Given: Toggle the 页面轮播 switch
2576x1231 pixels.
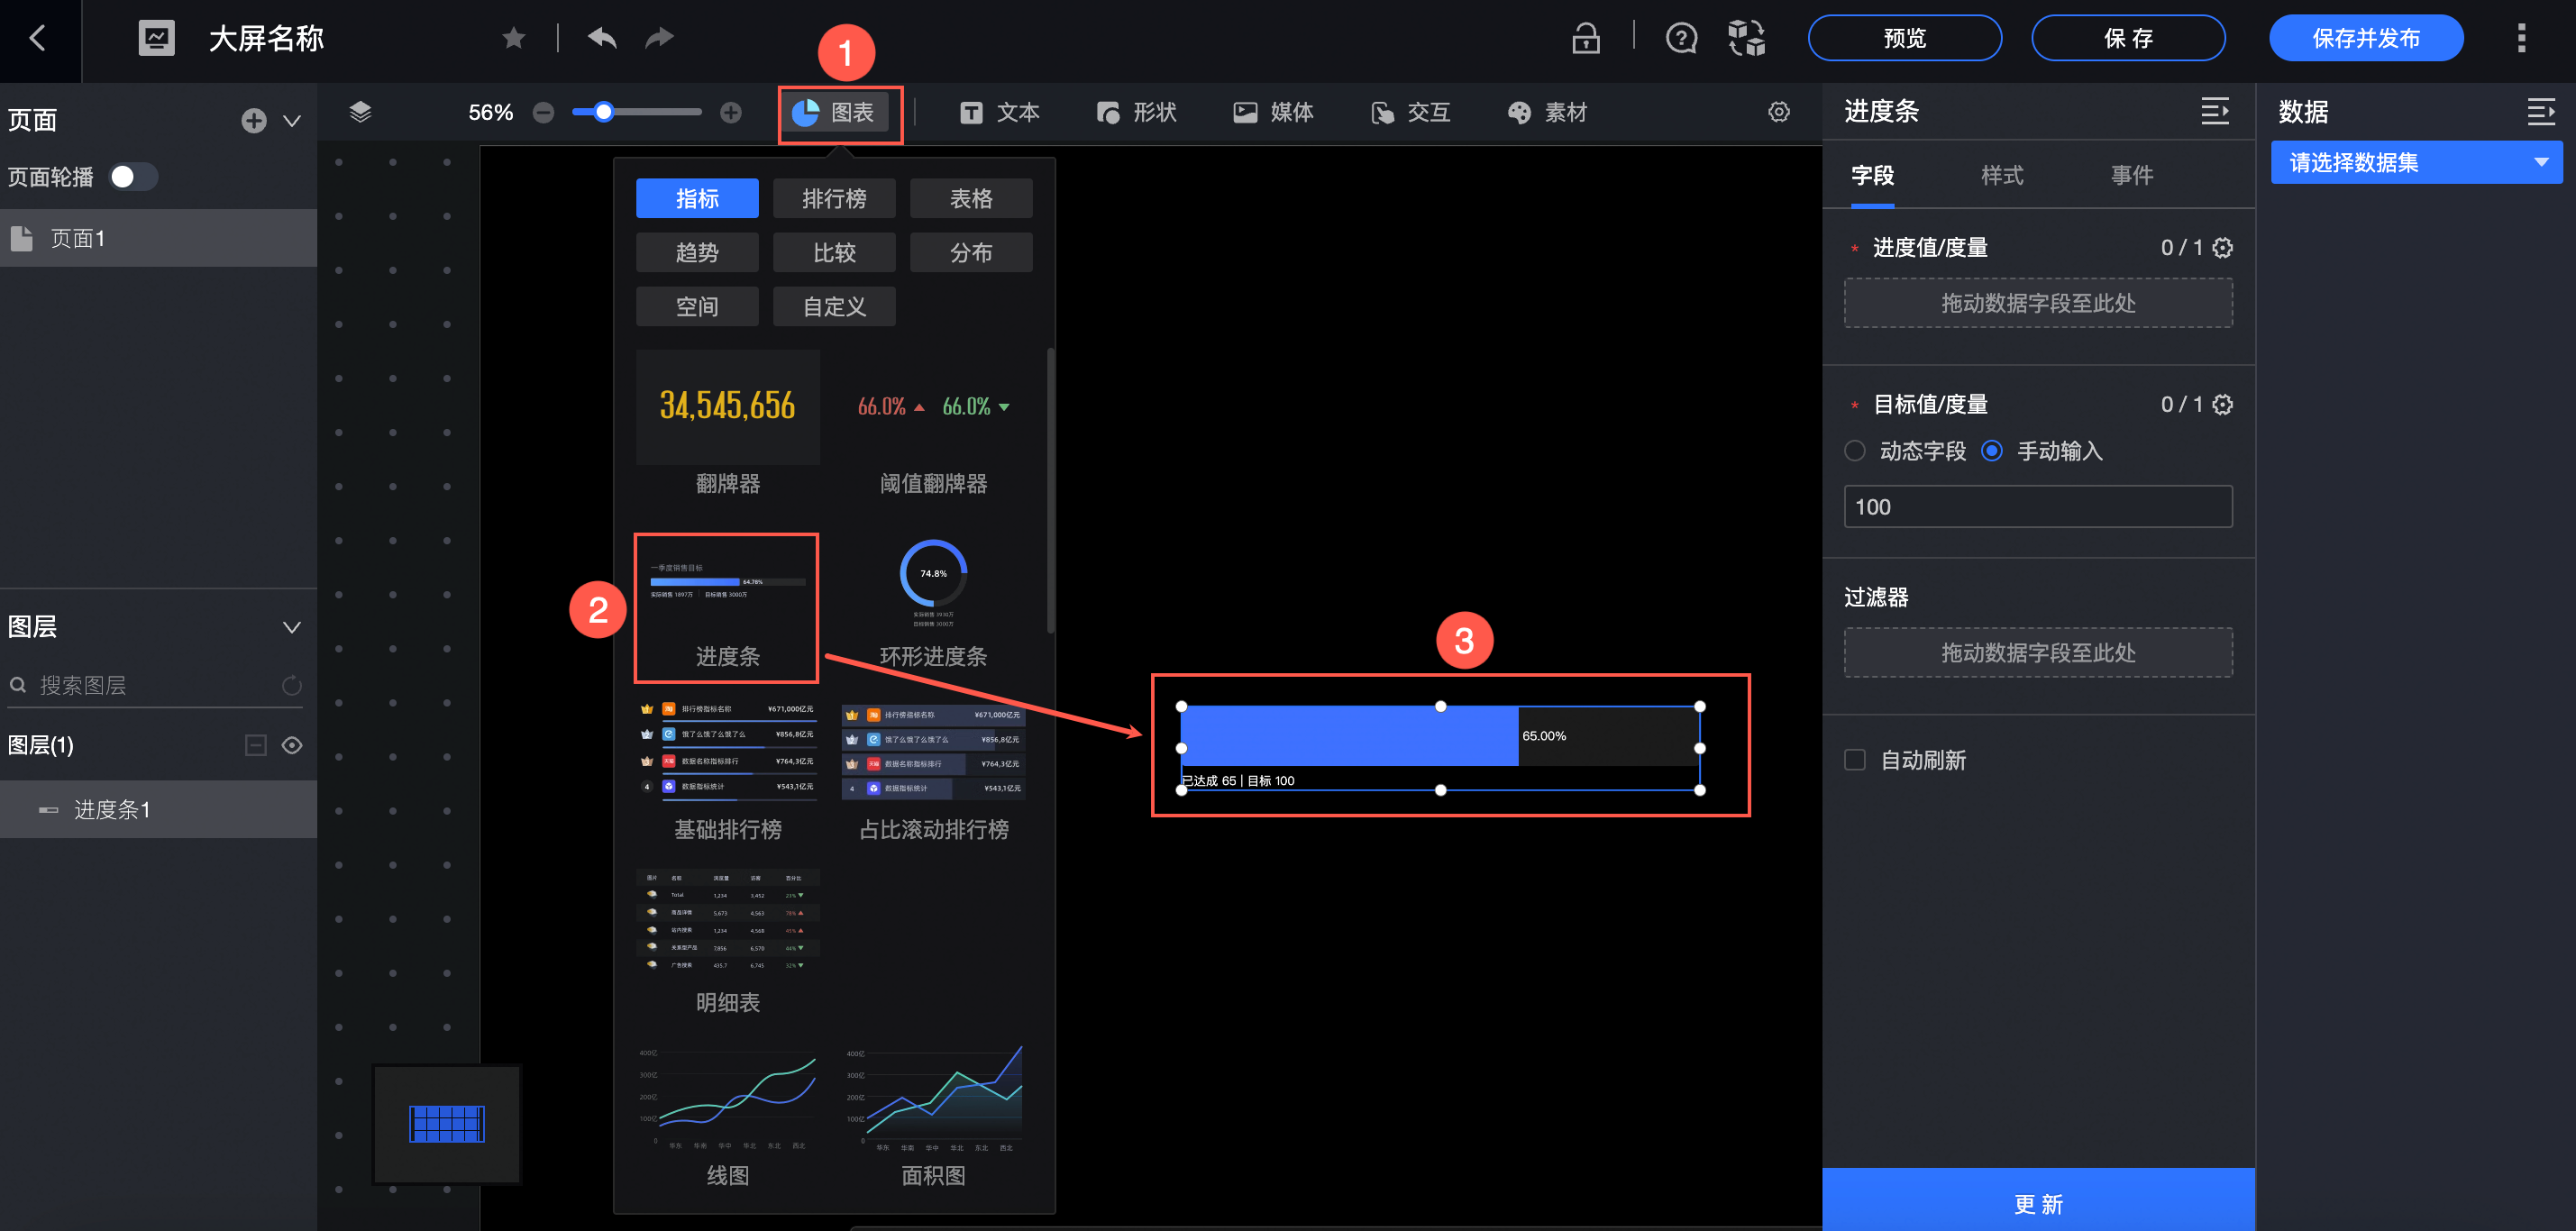Looking at the screenshot, I should pos(133,177).
